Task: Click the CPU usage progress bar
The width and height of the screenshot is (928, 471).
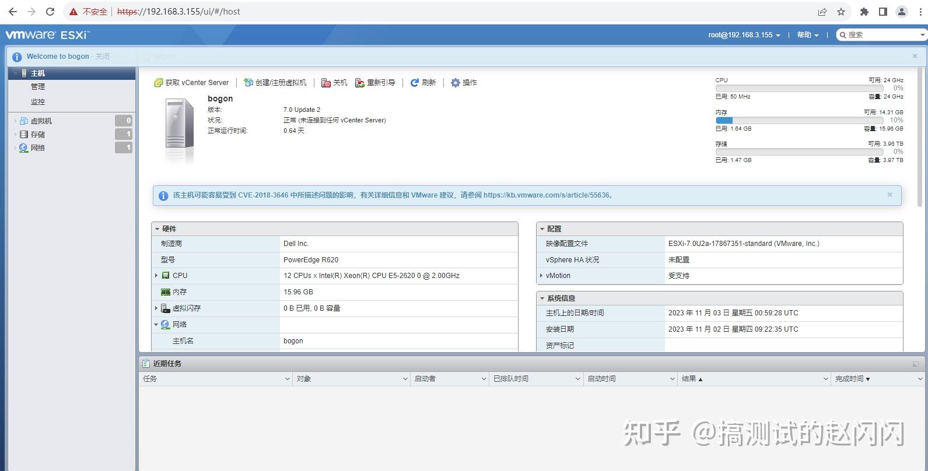Action: [x=799, y=88]
